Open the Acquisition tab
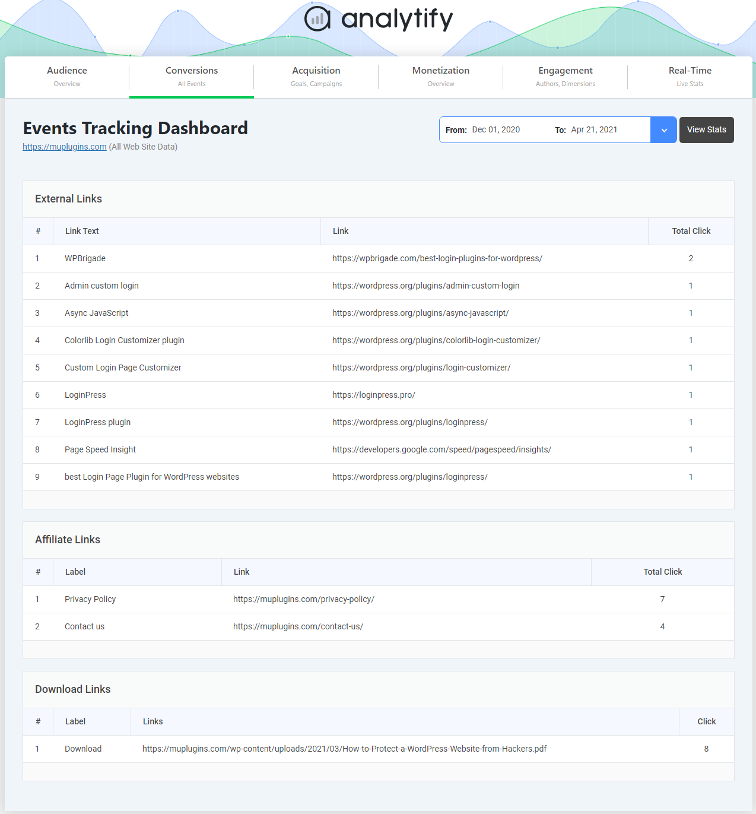Viewport: 756px width, 814px height. tap(316, 77)
